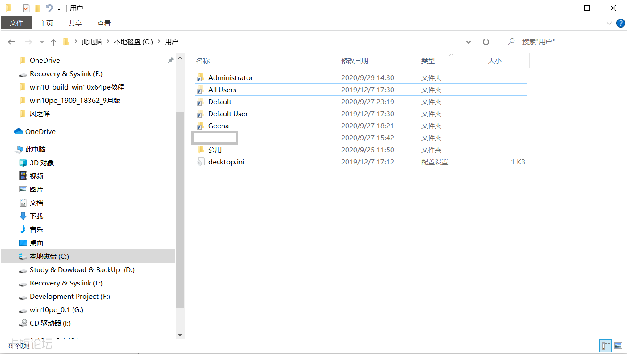Screen dimensions: 627x354
Task: Open the recent locations dropdown
Action: point(42,42)
